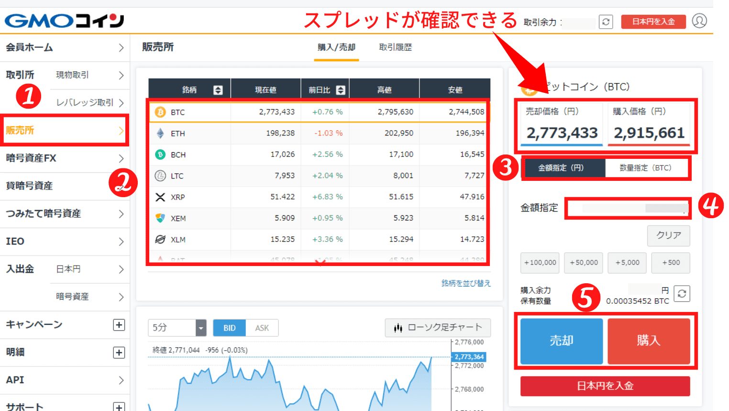Click XLM low value 14.723
Viewport: 729px width, 411px height.
coord(472,239)
